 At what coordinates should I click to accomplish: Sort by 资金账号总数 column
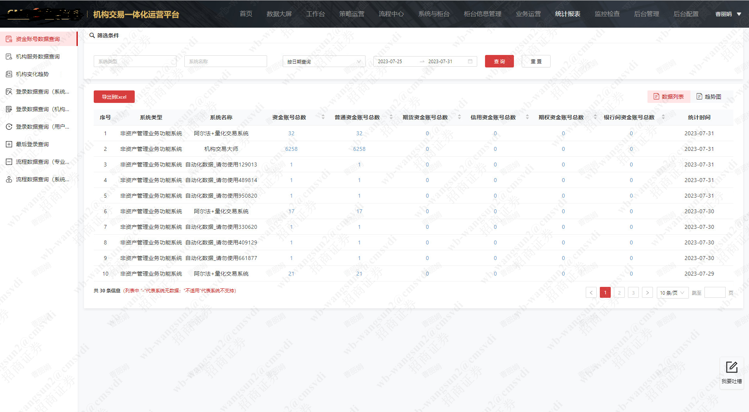point(323,117)
